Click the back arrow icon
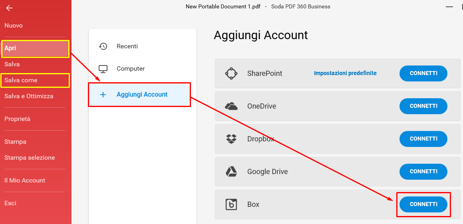Screen dimensions: 463x224 coord(9,8)
